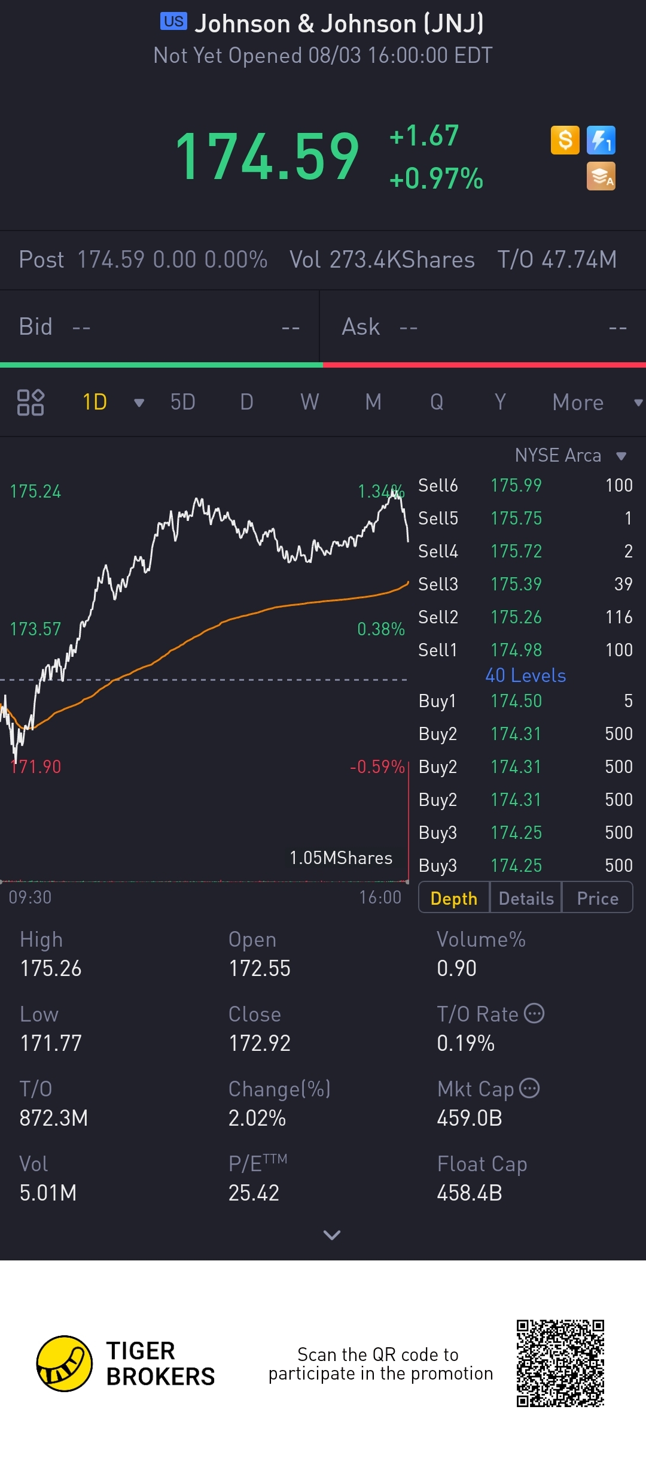Screen dimensions: 646x1467
Task: Tap the Mkt Cap info icon
Action: click(529, 1088)
